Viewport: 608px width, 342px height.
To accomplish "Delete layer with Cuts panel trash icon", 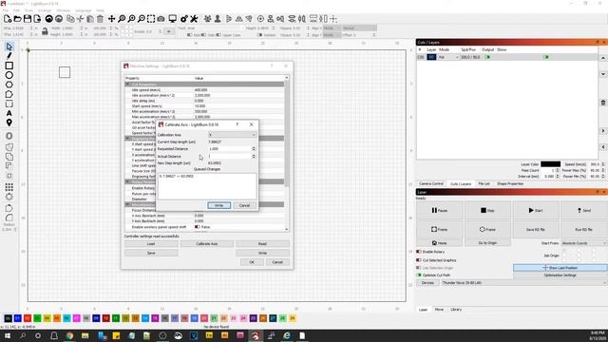I will 603,103.
